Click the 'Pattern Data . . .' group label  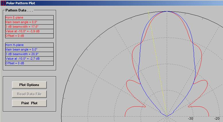pyautogui.click(x=19, y=10)
